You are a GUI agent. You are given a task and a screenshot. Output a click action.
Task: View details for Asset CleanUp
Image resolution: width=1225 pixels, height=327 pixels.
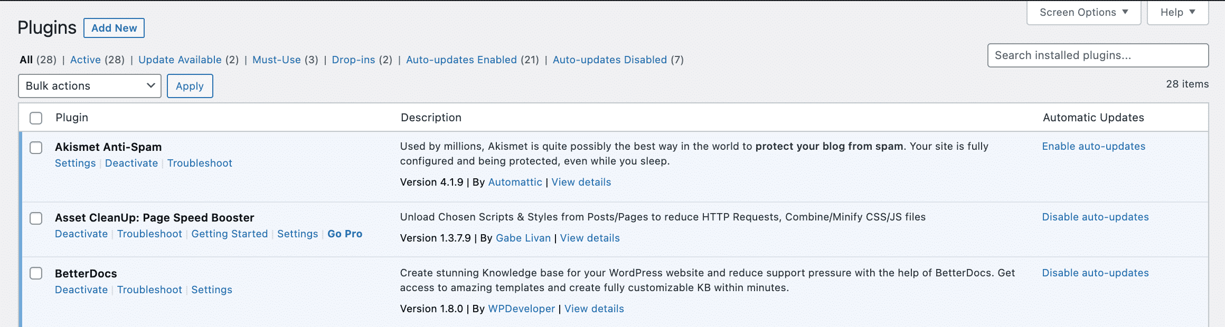pyautogui.click(x=590, y=238)
